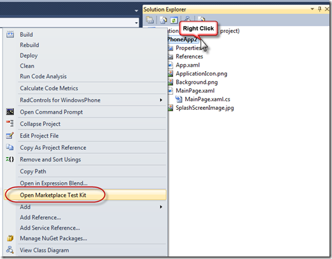Viewport: 332px width, 259px height.
Task: Click Properties toolbar icon in Solution Explorer
Action: point(150,20)
